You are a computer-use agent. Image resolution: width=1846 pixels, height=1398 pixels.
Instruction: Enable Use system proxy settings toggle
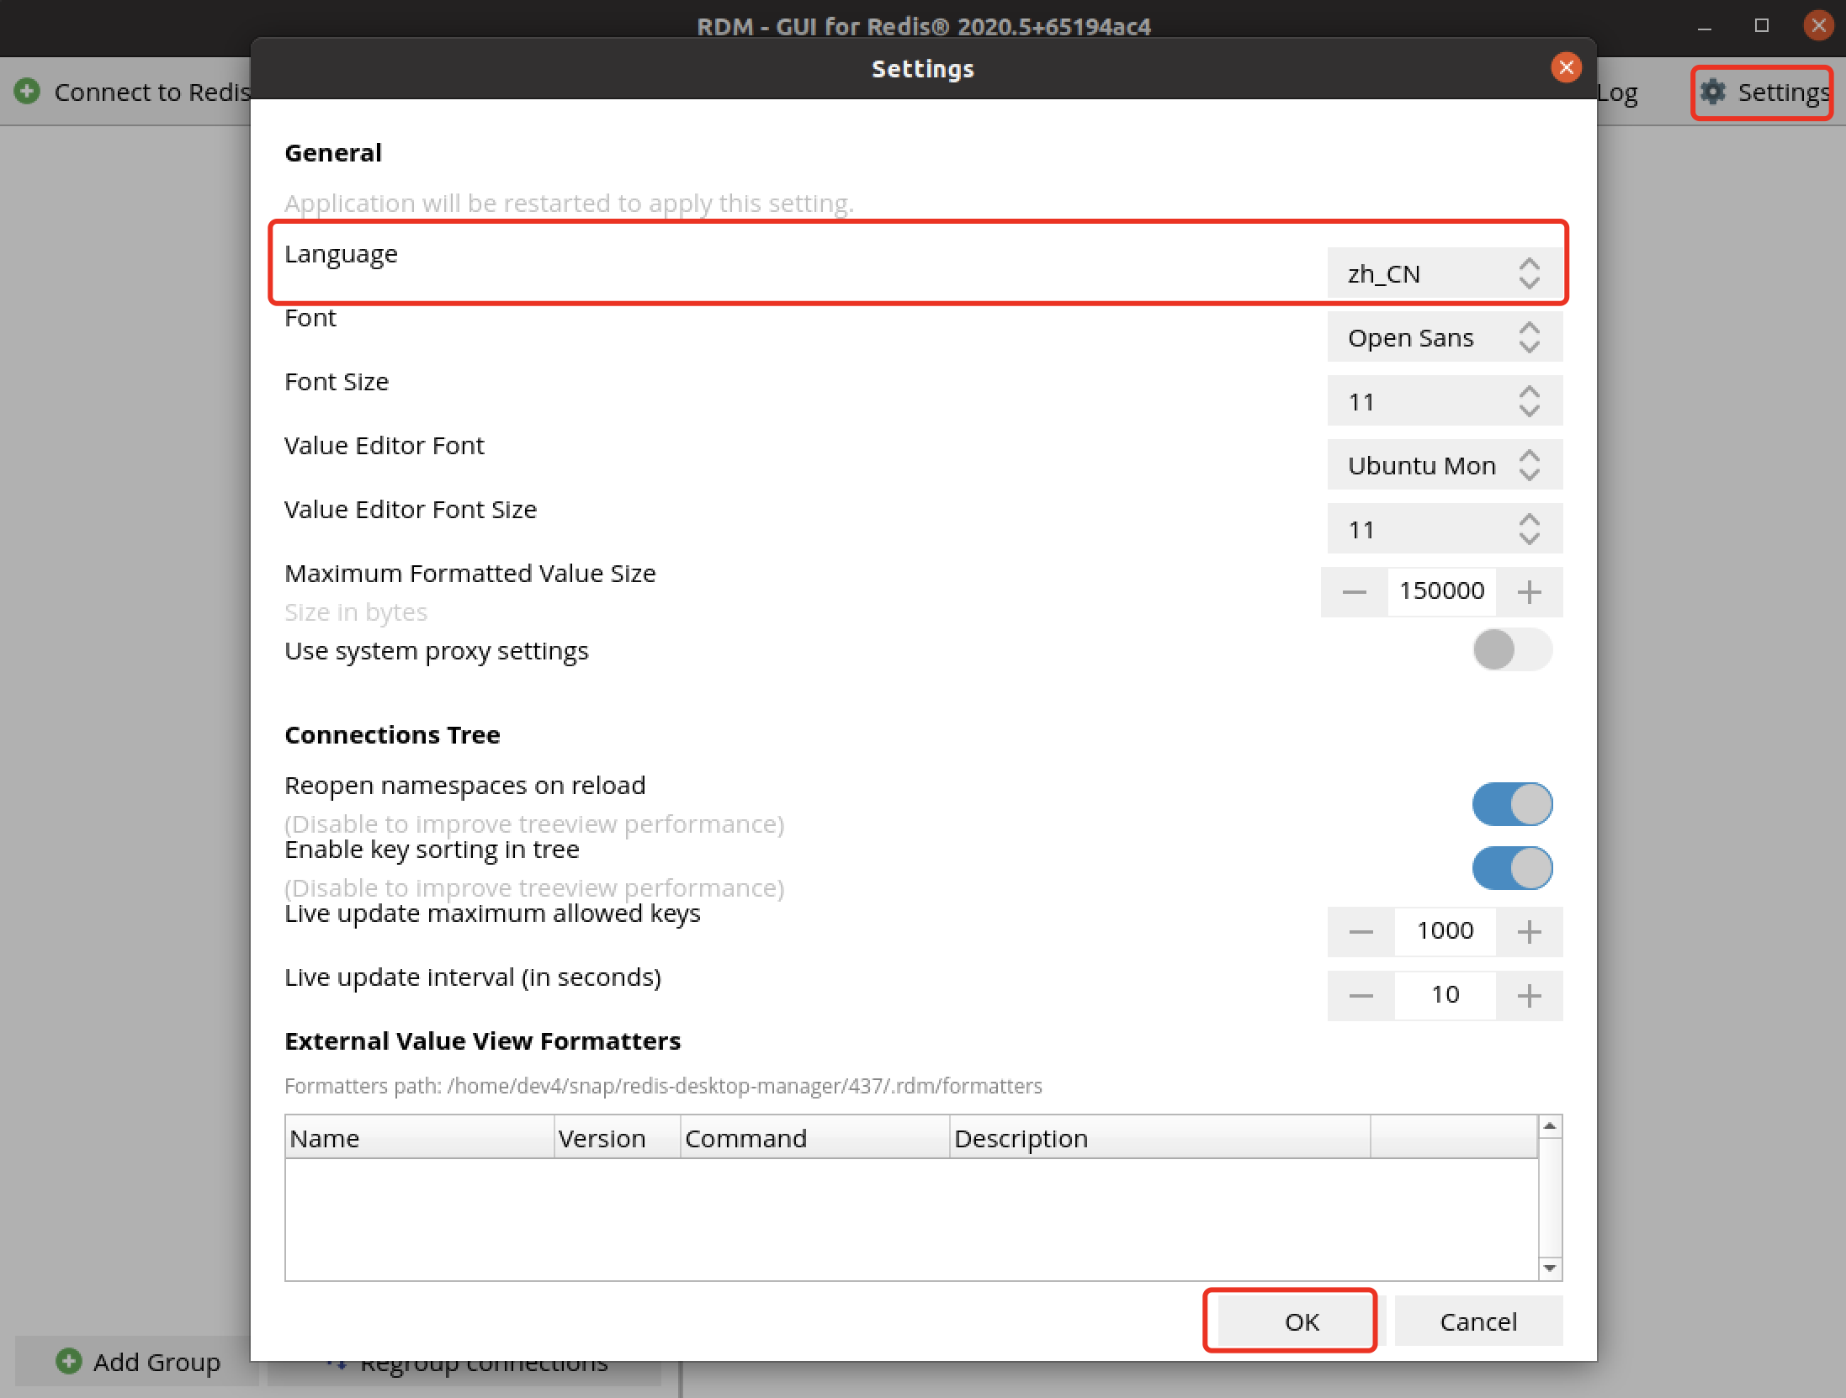pos(1511,650)
